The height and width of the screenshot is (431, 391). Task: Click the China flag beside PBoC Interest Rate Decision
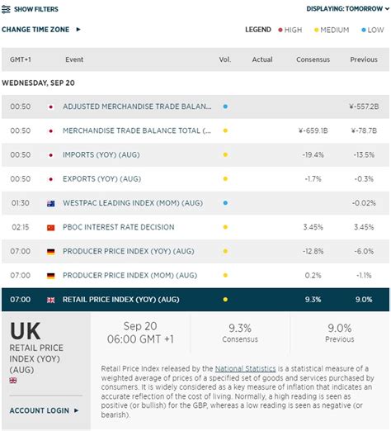tap(50, 228)
